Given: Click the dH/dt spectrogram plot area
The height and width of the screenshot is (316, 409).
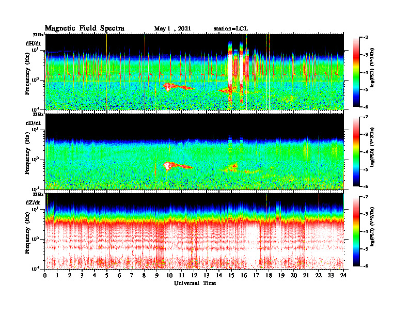Looking at the screenshot, I should [x=195, y=72].
